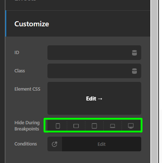The width and height of the screenshot is (162, 163).
Task: Hide element on the landscape phone breakpoint
Action: tap(76, 126)
